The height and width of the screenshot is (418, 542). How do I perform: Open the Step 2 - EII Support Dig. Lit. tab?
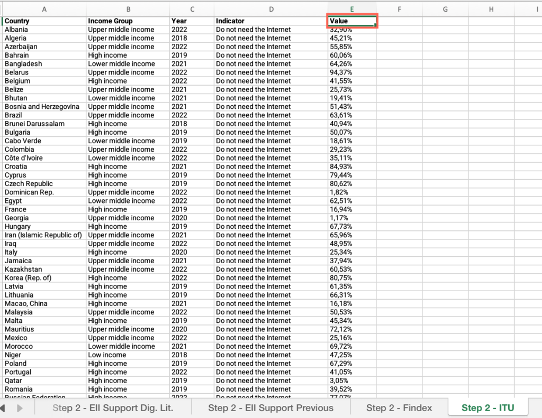click(113, 408)
